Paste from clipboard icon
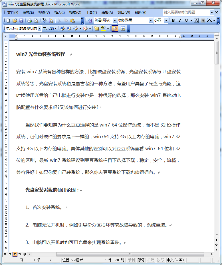Image resolution: width=222 pixels, height=265 pixels. point(72,21)
